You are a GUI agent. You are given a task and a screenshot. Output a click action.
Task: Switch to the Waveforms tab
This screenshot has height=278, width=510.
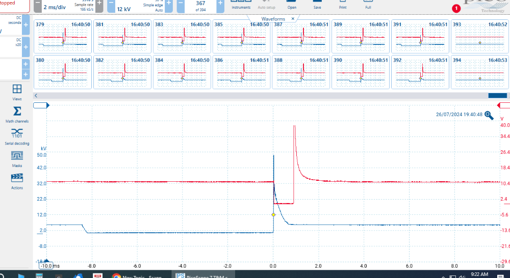[272, 18]
